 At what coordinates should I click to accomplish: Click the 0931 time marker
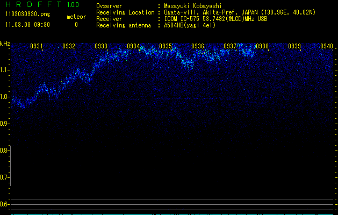tap(37, 46)
